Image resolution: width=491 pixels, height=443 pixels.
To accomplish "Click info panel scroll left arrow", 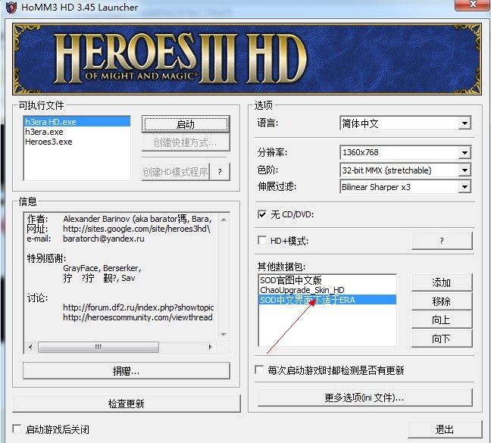I will click(x=30, y=347).
